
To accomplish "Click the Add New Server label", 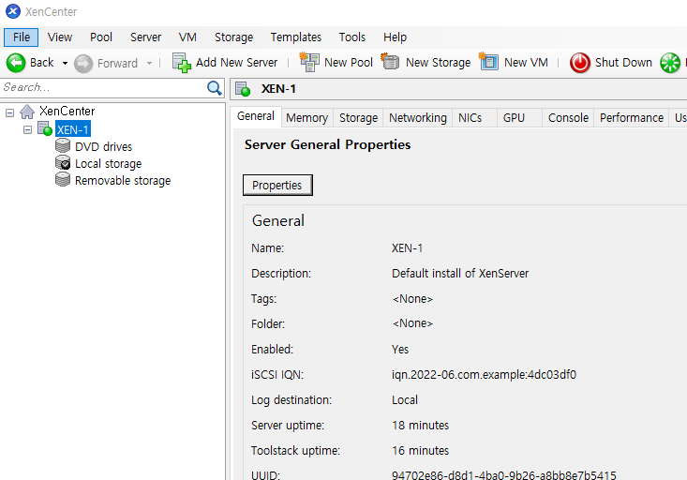I will (236, 63).
